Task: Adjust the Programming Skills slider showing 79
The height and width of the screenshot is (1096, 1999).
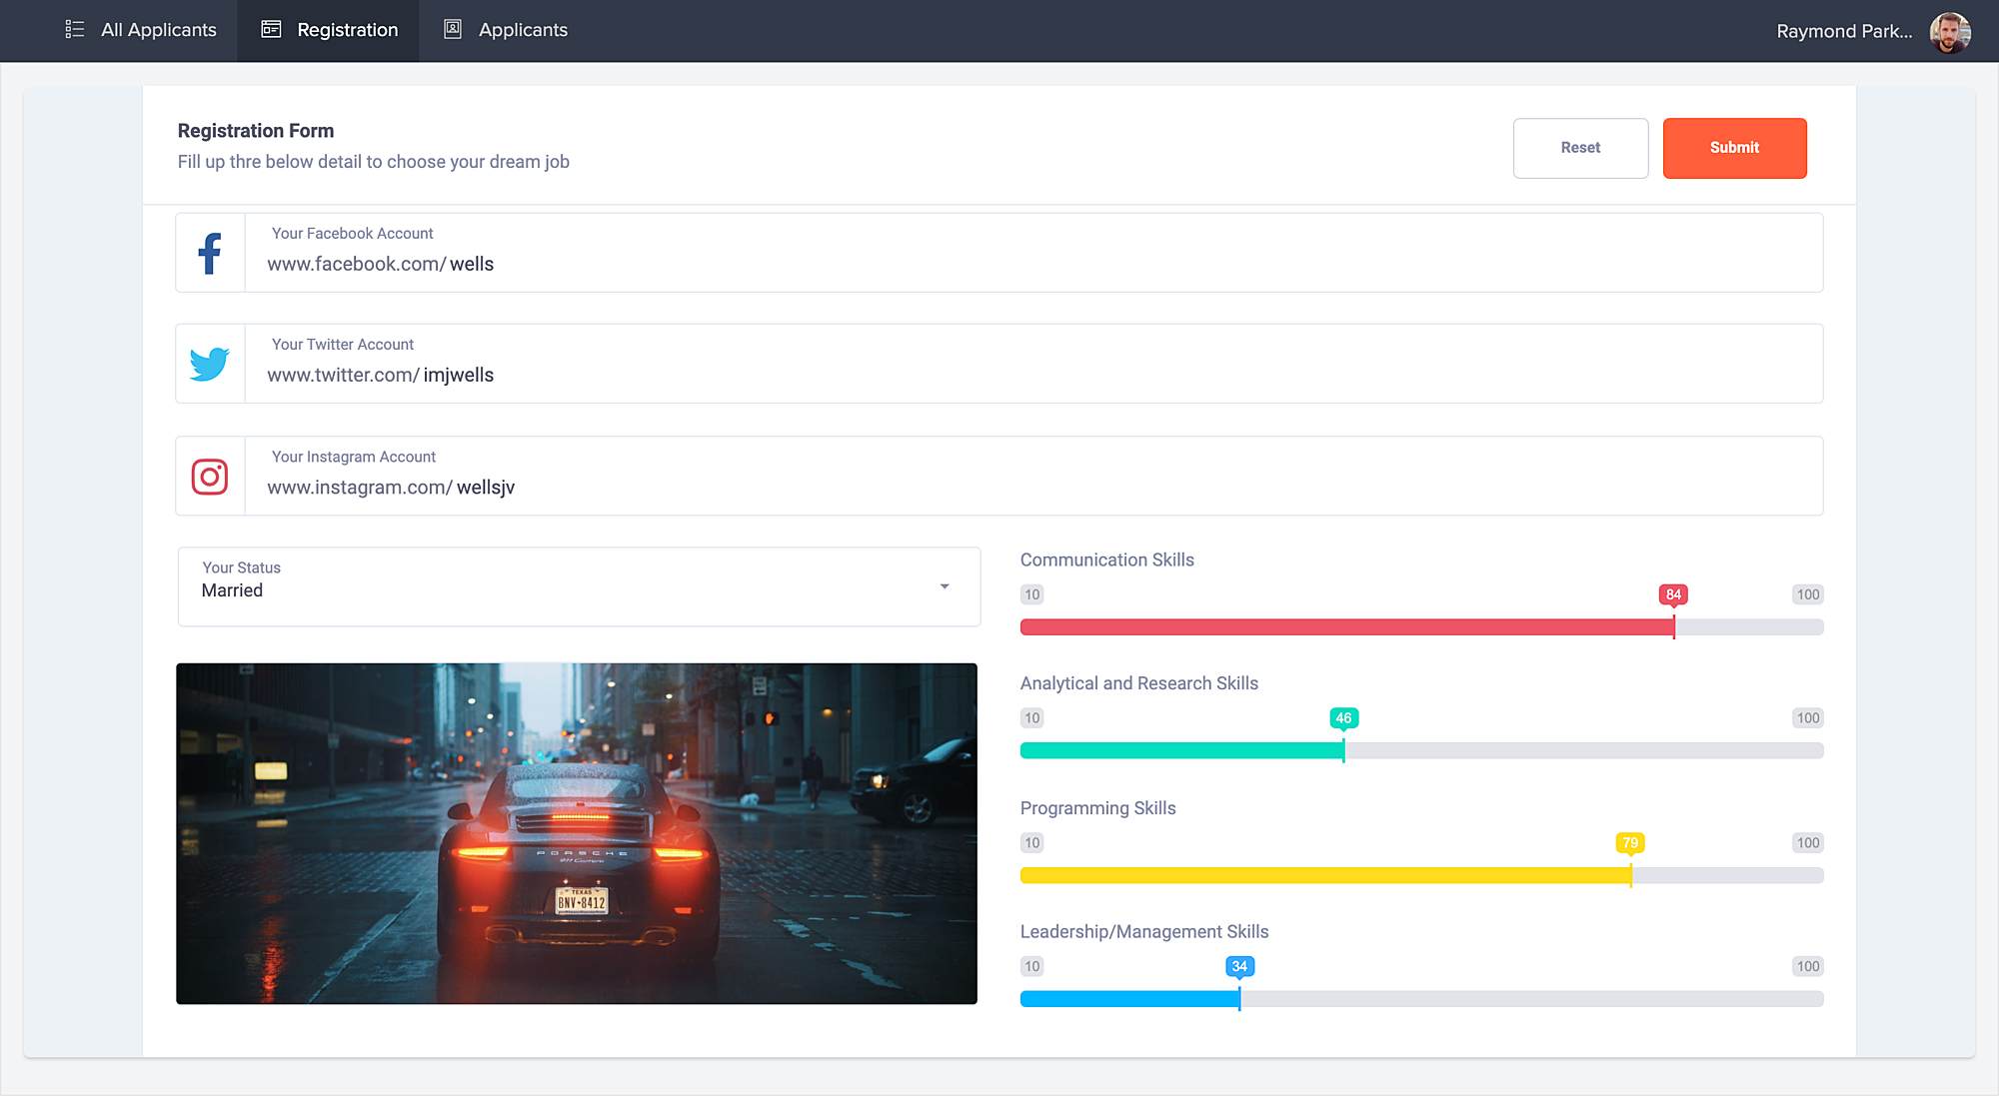Action: click(x=1631, y=875)
